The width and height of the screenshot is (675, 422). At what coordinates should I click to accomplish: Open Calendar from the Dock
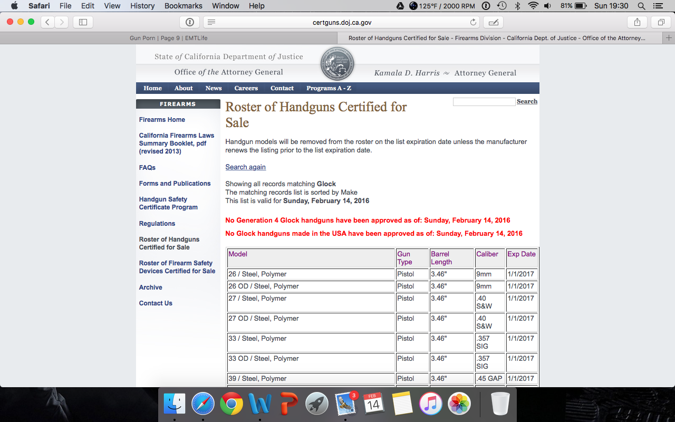373,404
